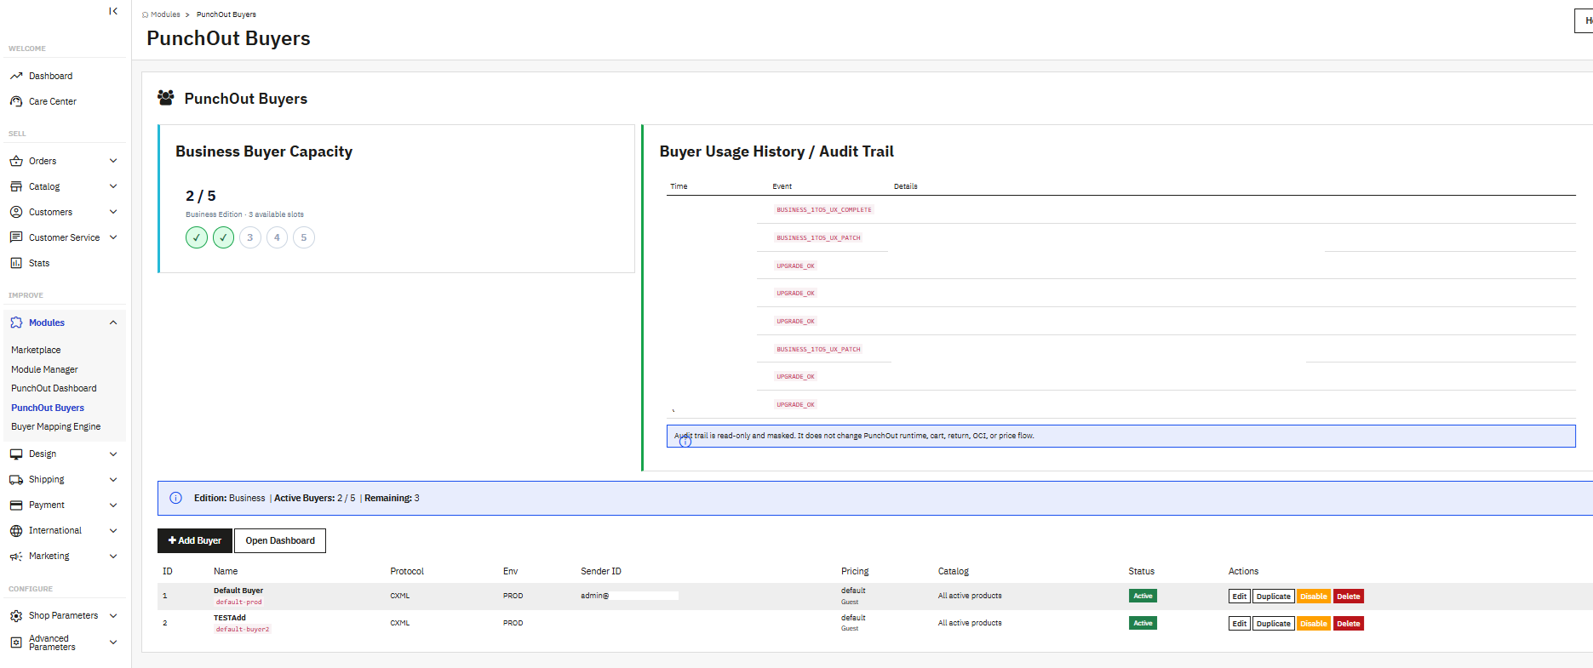The width and height of the screenshot is (1593, 668).
Task: Click the Open Dashboard button
Action: tap(280, 540)
